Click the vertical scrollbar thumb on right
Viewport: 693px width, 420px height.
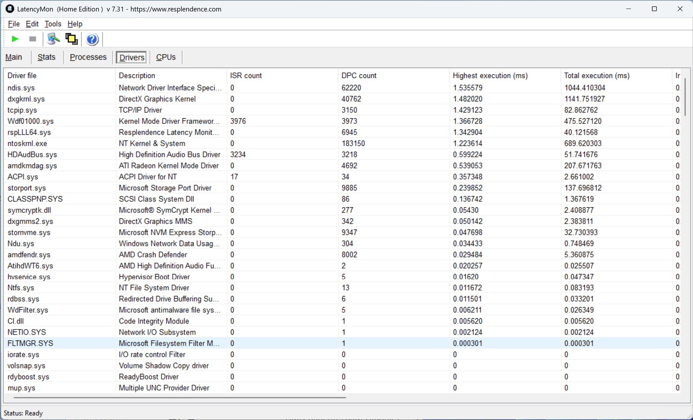pyautogui.click(x=685, y=97)
